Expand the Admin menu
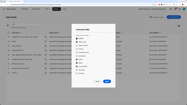Image resolution: width=187 pixels, height=105 pixels. pos(57,9)
